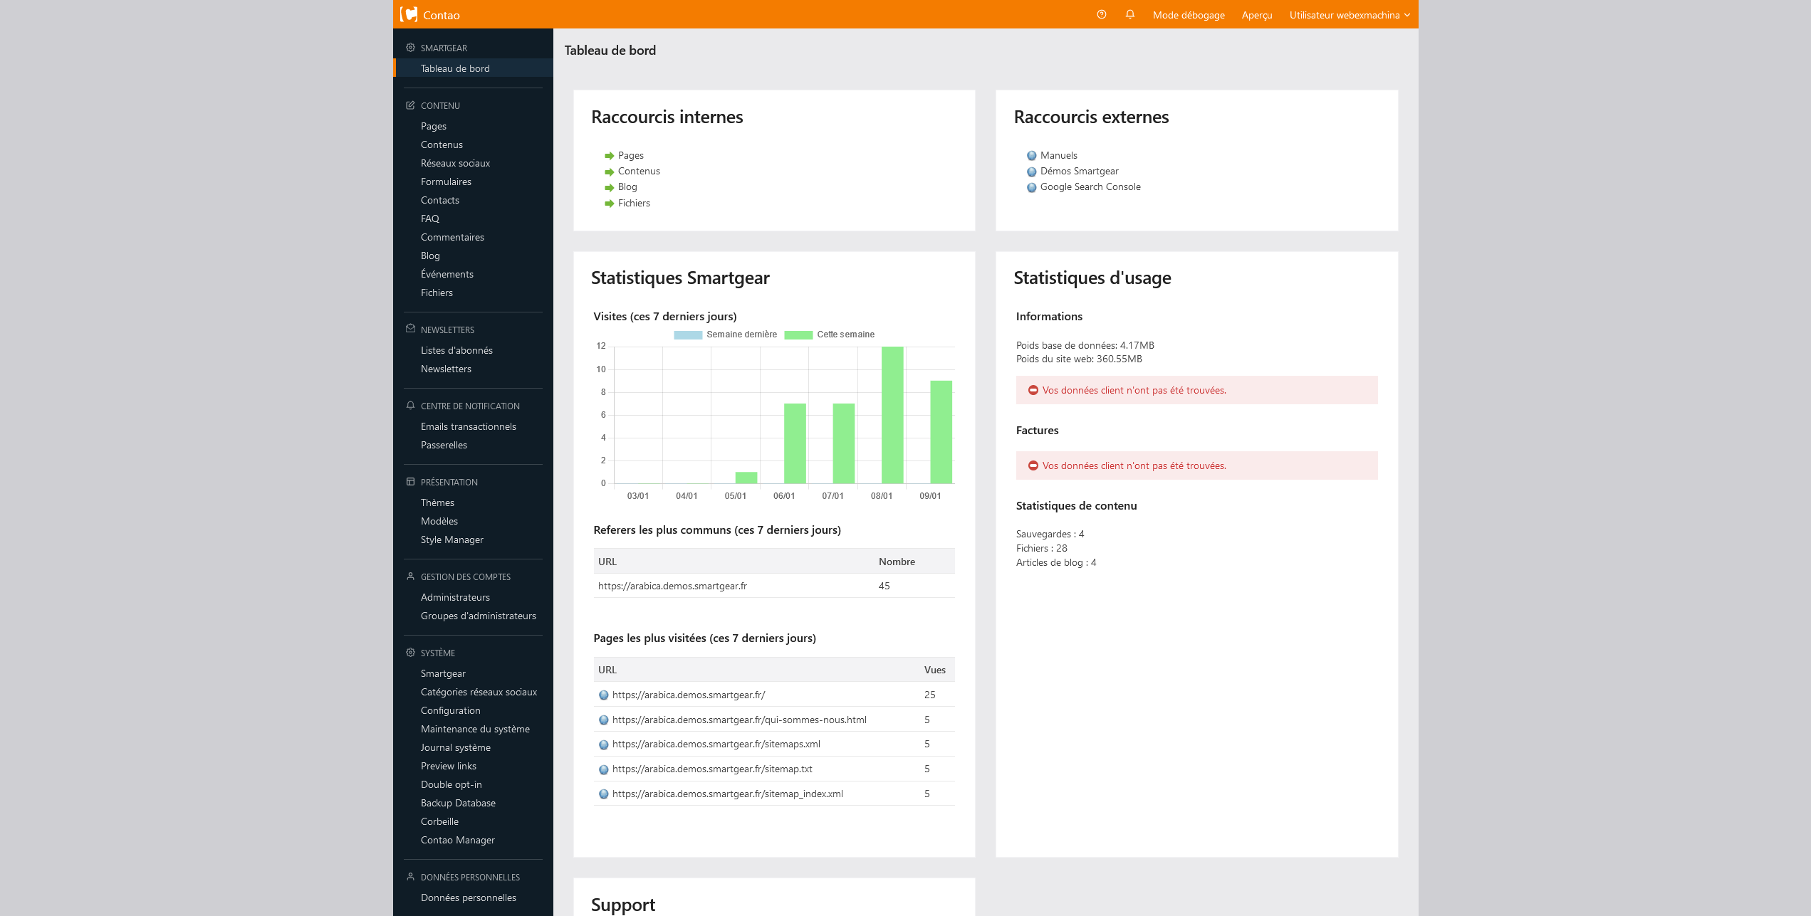Expand Utilisateur webexmachina user dropdown
The width and height of the screenshot is (1811, 916).
click(1350, 15)
